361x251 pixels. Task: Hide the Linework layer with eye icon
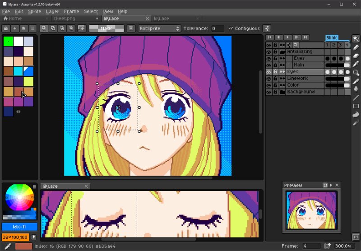(x=268, y=79)
